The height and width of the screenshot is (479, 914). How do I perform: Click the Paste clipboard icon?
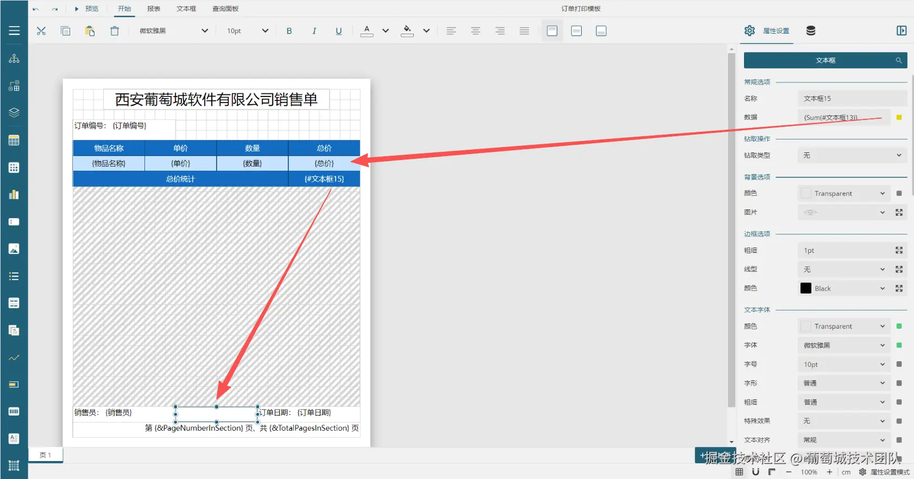[90, 31]
